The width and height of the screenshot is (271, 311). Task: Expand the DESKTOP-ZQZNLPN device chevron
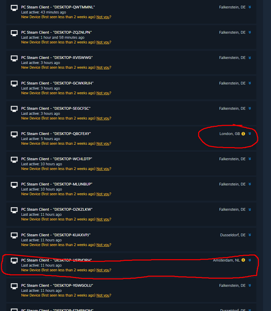pos(250,32)
